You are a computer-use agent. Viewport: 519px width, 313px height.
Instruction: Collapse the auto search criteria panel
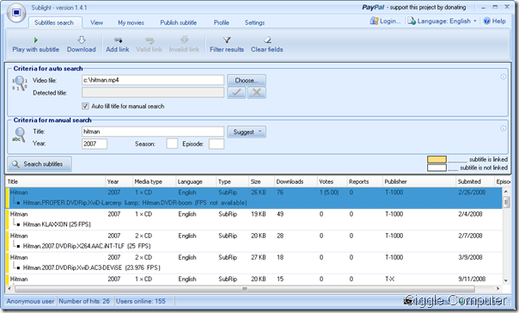[x=504, y=77]
